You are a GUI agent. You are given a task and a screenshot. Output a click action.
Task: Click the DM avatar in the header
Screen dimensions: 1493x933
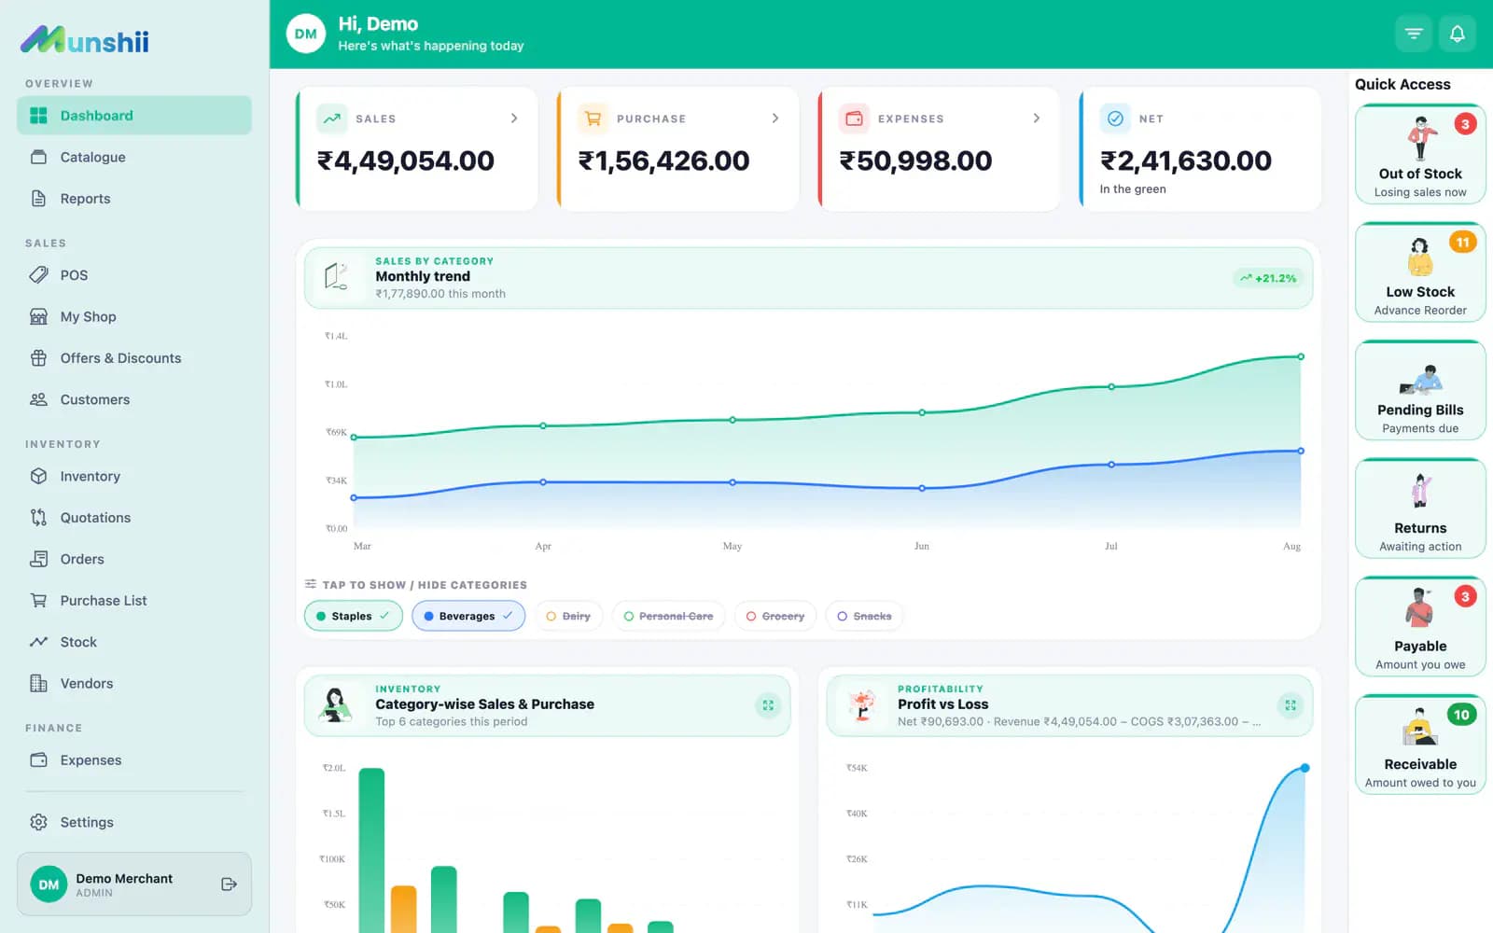306,34
